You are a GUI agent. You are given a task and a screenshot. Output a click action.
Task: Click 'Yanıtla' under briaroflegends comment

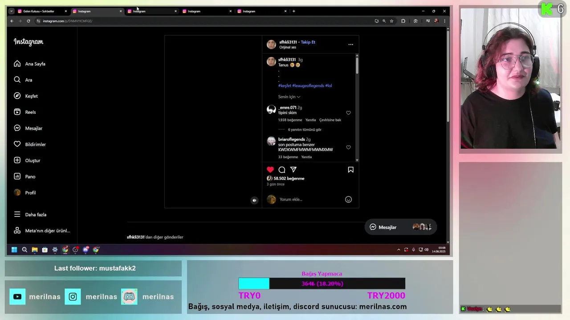pyautogui.click(x=306, y=157)
